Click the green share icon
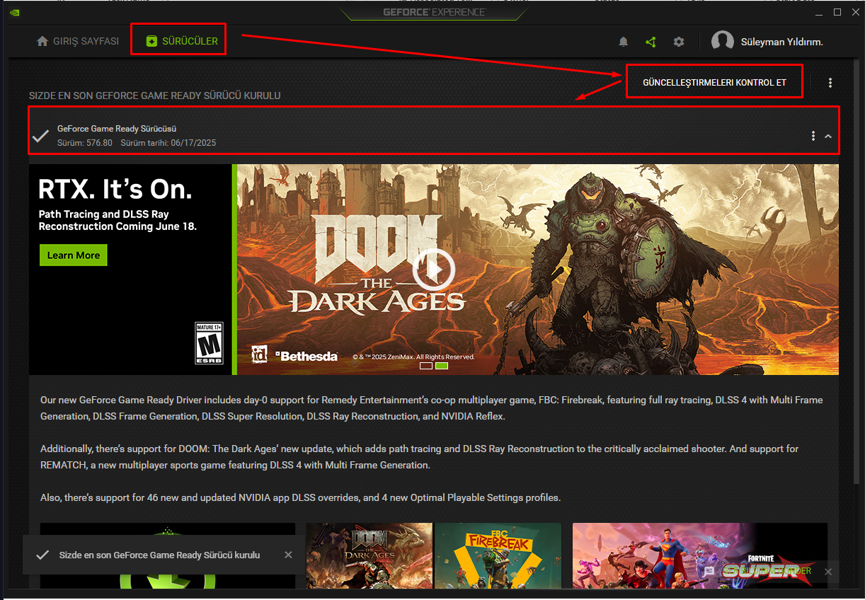Image resolution: width=865 pixels, height=600 pixels. (x=651, y=42)
